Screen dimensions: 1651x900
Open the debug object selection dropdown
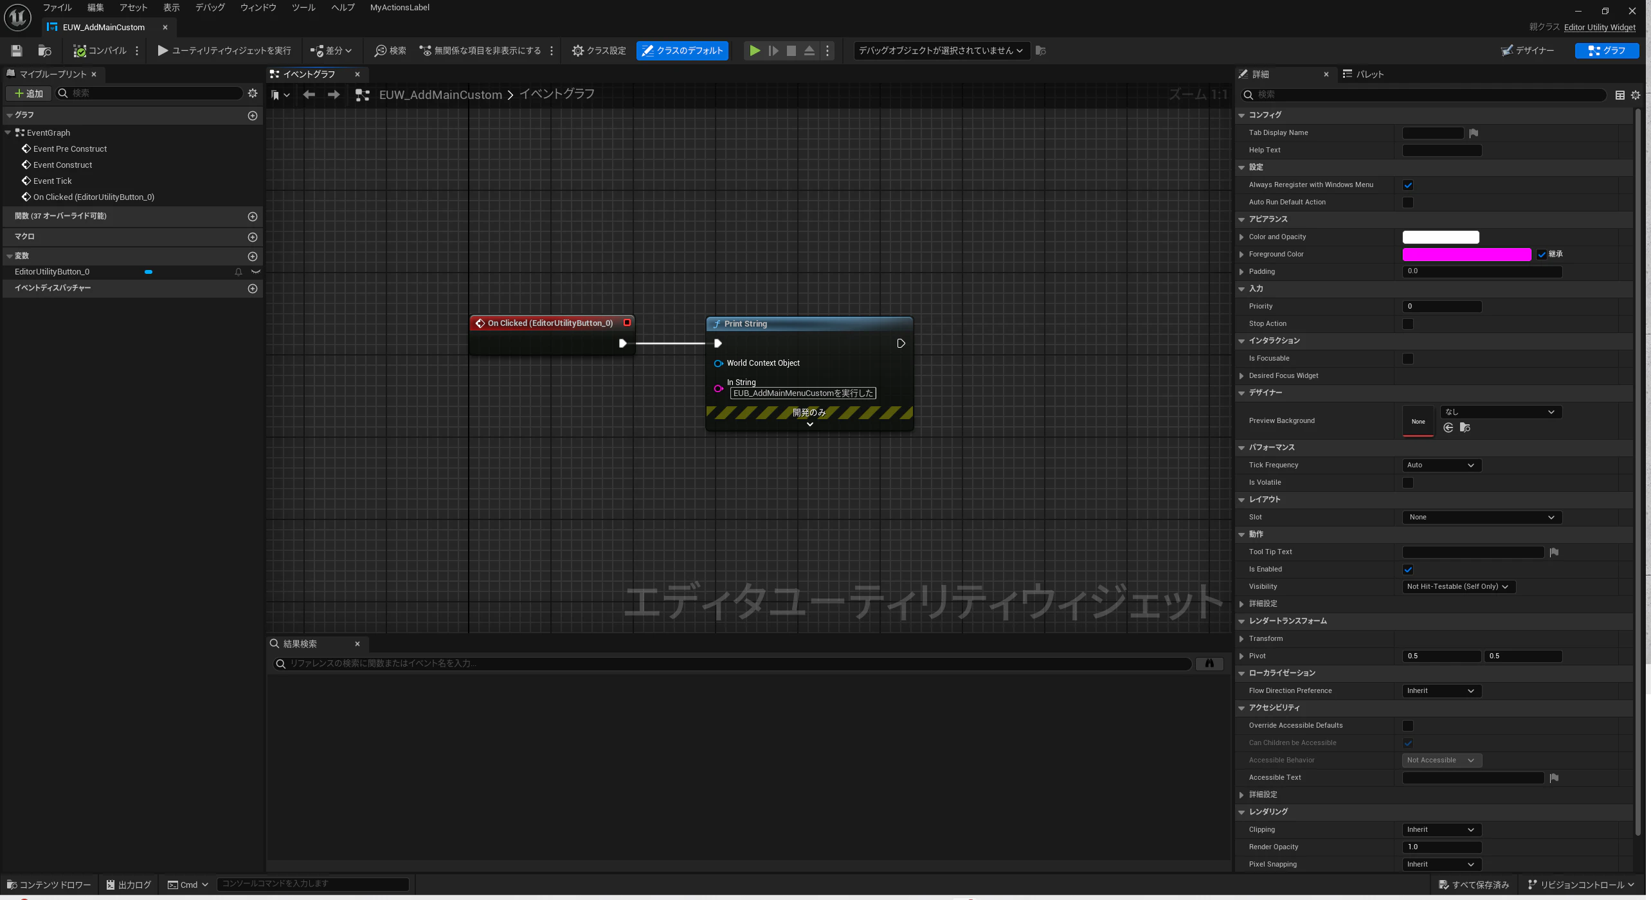pos(941,51)
